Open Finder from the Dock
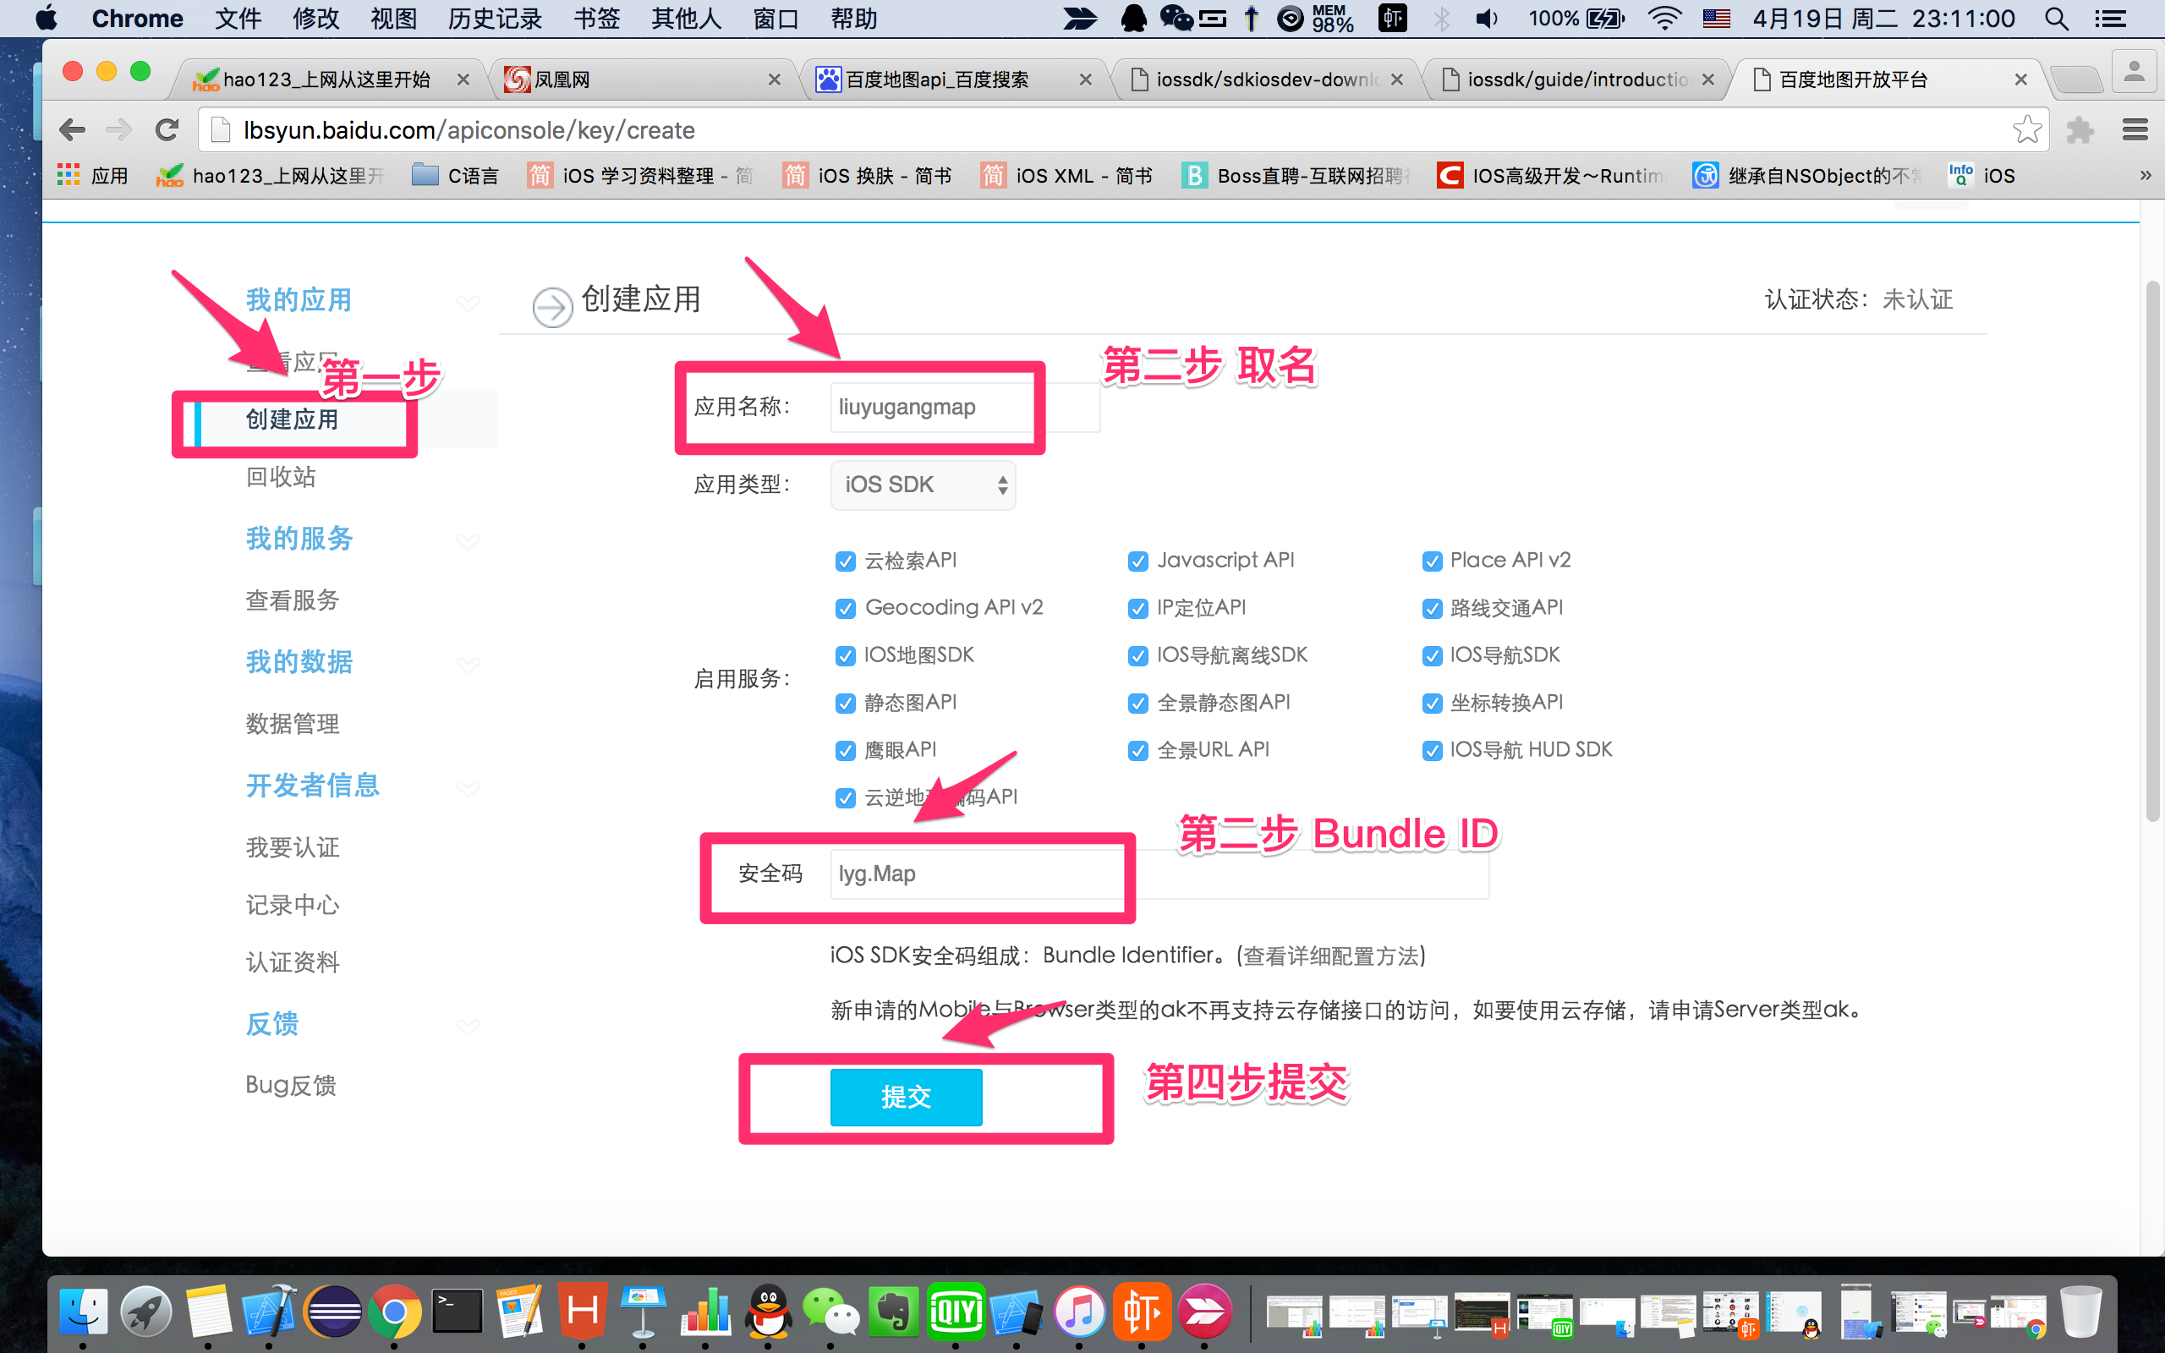 coord(84,1312)
